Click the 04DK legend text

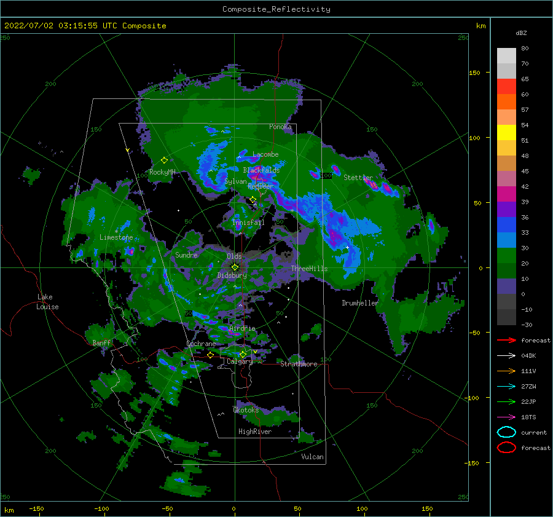[528, 356]
